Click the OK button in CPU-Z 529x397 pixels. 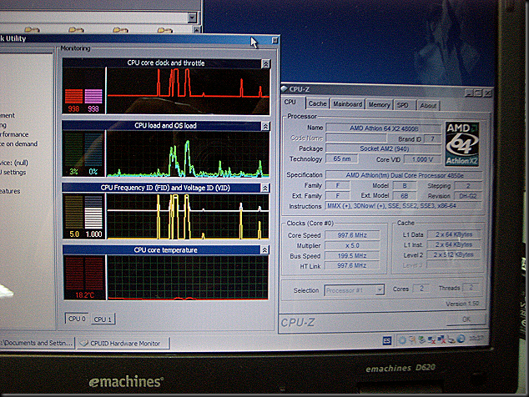pos(466,319)
